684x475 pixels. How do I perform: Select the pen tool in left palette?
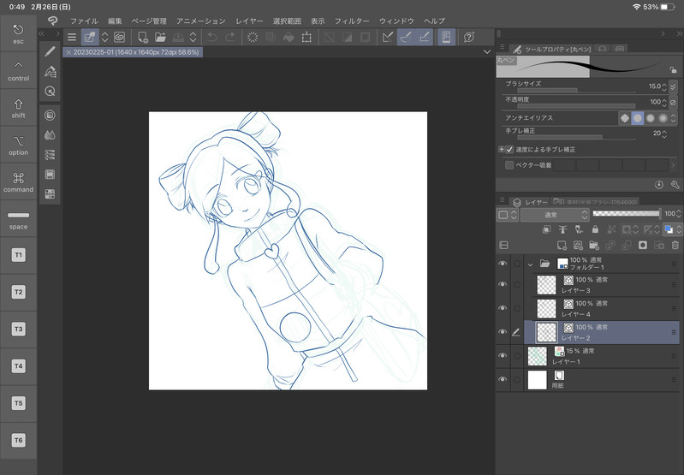tap(50, 52)
